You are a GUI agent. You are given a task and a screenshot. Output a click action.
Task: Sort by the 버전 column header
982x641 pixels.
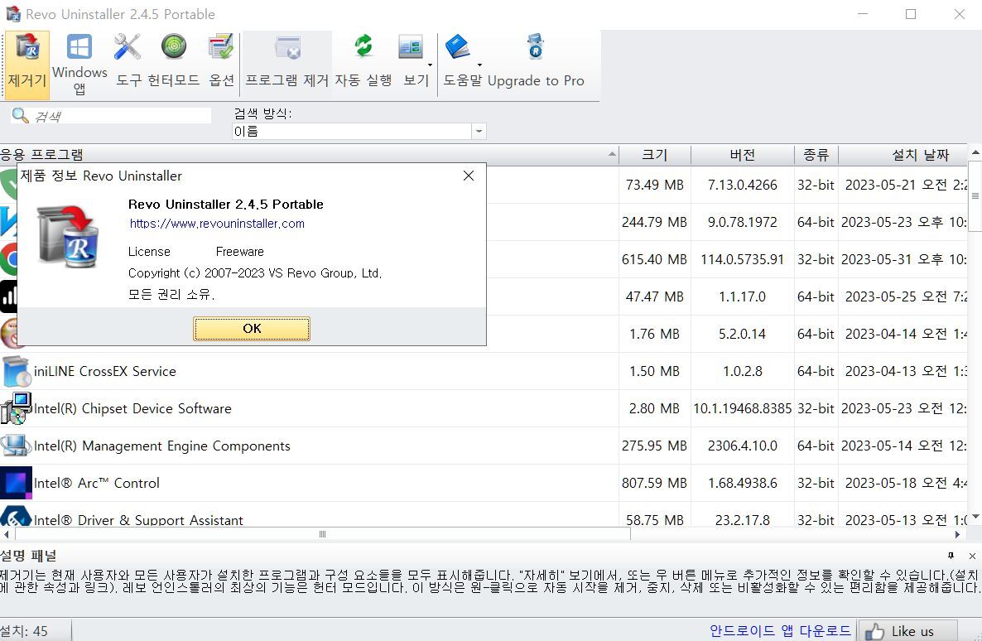pyautogui.click(x=743, y=155)
